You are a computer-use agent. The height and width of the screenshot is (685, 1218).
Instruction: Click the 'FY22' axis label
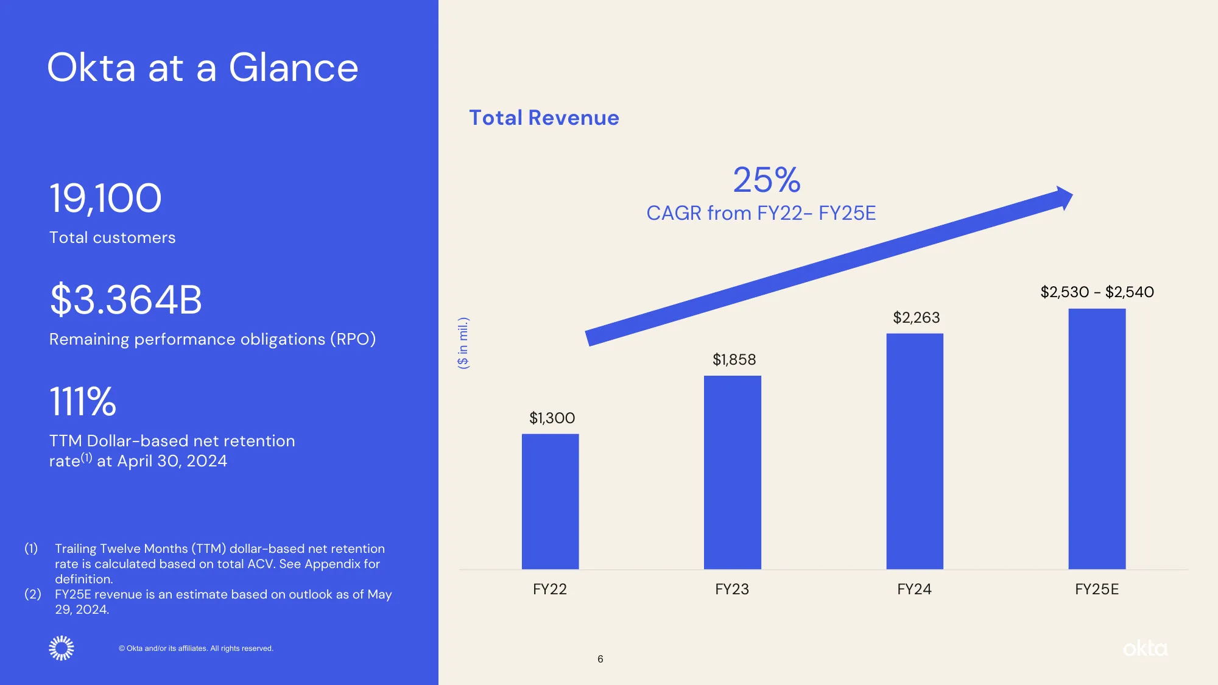549,589
